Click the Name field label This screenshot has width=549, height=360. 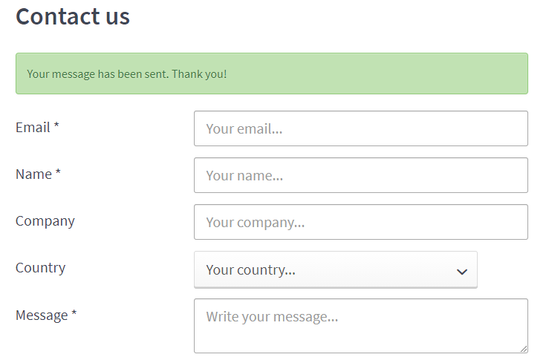point(33,174)
